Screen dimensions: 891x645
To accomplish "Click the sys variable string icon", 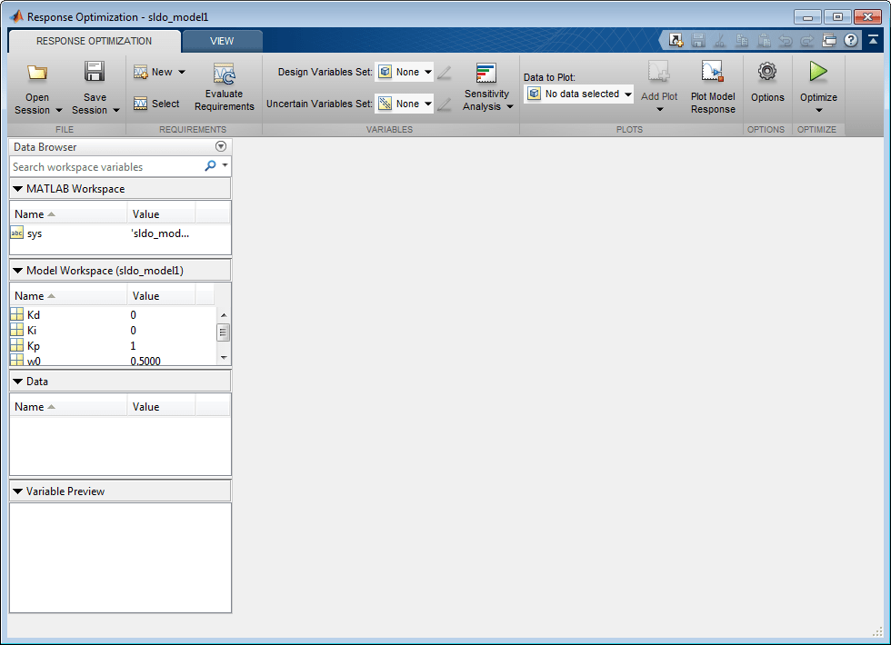I will click(17, 233).
